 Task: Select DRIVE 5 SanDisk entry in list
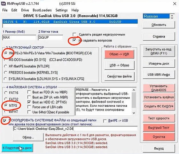pos(70,22)
